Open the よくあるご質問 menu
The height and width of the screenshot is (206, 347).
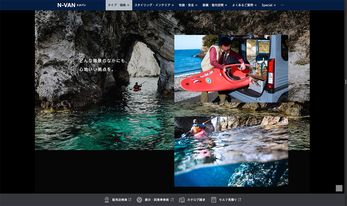point(244,5)
